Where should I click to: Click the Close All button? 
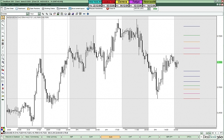pos(111,9)
